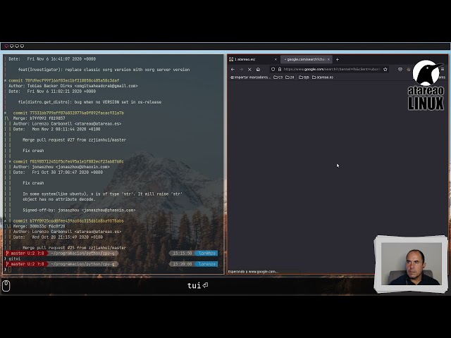This screenshot has width=451, height=338.
Task: Click 'Merge pull request #25' line
Action: tap(74, 248)
